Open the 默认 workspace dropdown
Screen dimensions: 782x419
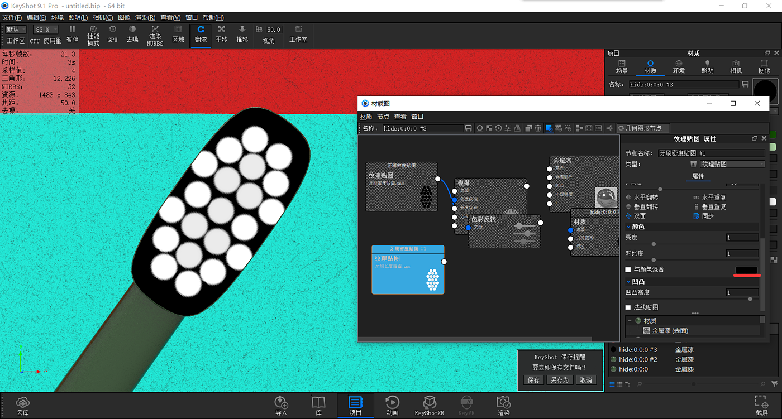click(x=16, y=30)
